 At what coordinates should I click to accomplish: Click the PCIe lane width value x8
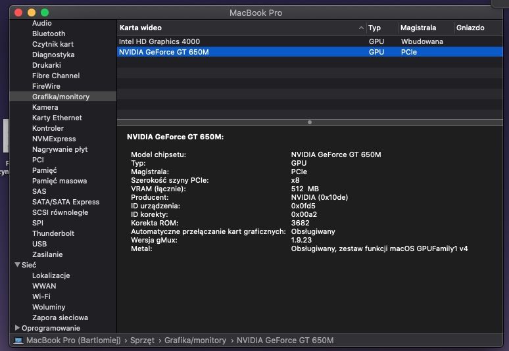click(295, 180)
